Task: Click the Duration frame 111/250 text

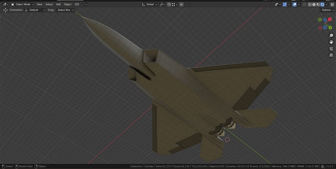Action: 248,166
